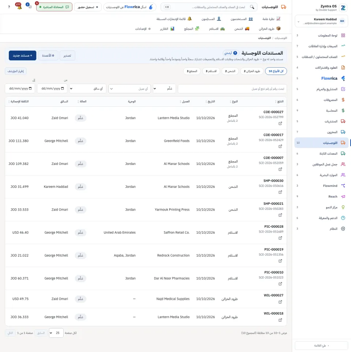Open calendar picker icon in the من date field

click(x=63, y=88)
